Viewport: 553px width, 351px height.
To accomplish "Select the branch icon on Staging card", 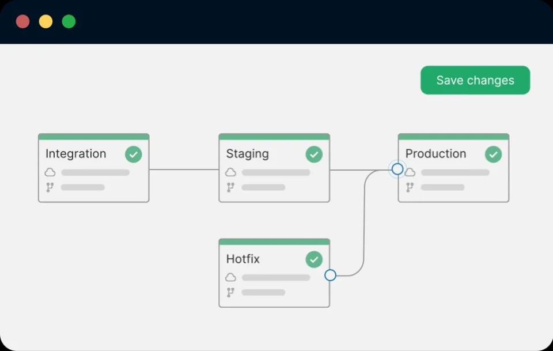I will [230, 187].
